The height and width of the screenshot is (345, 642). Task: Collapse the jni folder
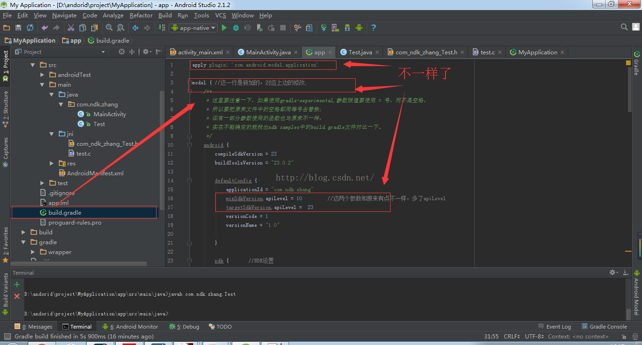[52, 134]
